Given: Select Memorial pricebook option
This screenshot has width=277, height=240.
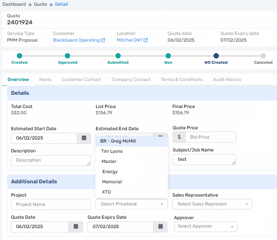Looking at the screenshot, I should [x=131, y=182].
